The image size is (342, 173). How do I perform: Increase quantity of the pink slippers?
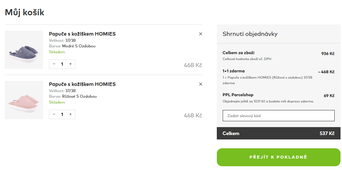click(x=70, y=114)
